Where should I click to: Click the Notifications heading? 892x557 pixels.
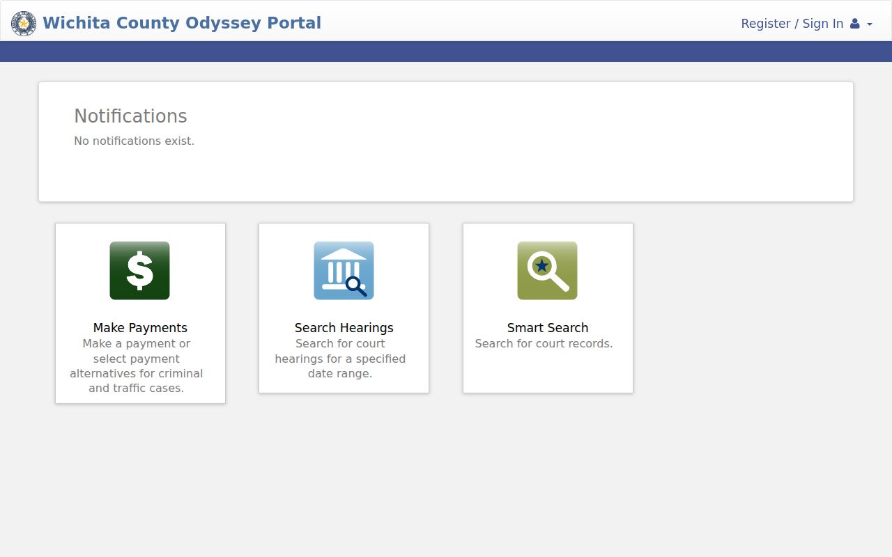131,116
